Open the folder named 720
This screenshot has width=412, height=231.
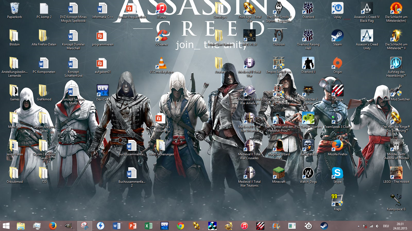[x=44, y=173]
